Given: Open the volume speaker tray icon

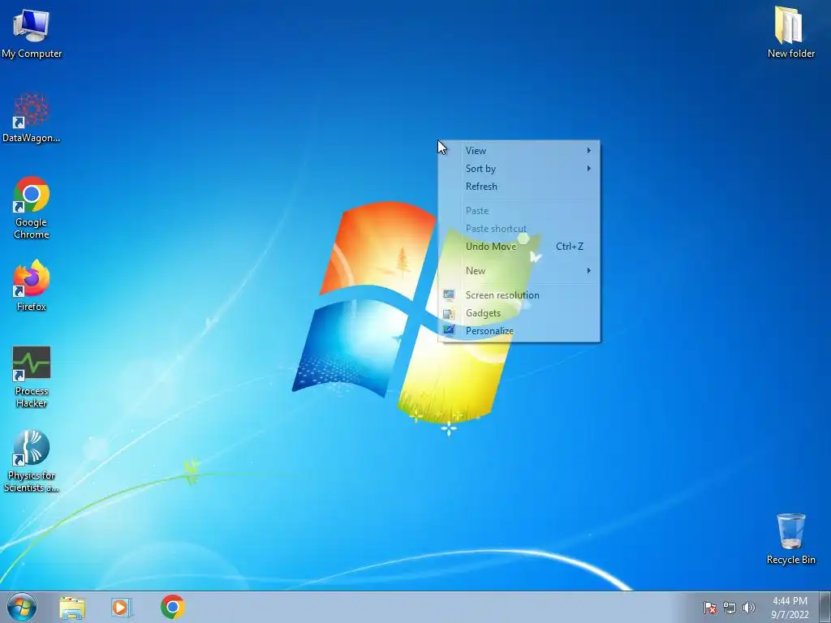Looking at the screenshot, I should pyautogui.click(x=748, y=608).
